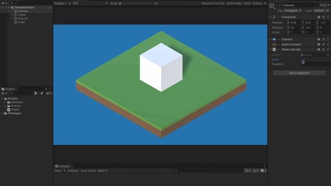Toggle Mute Audio in Game view
Viewport: 331px width, 186px height.
coord(234,4)
